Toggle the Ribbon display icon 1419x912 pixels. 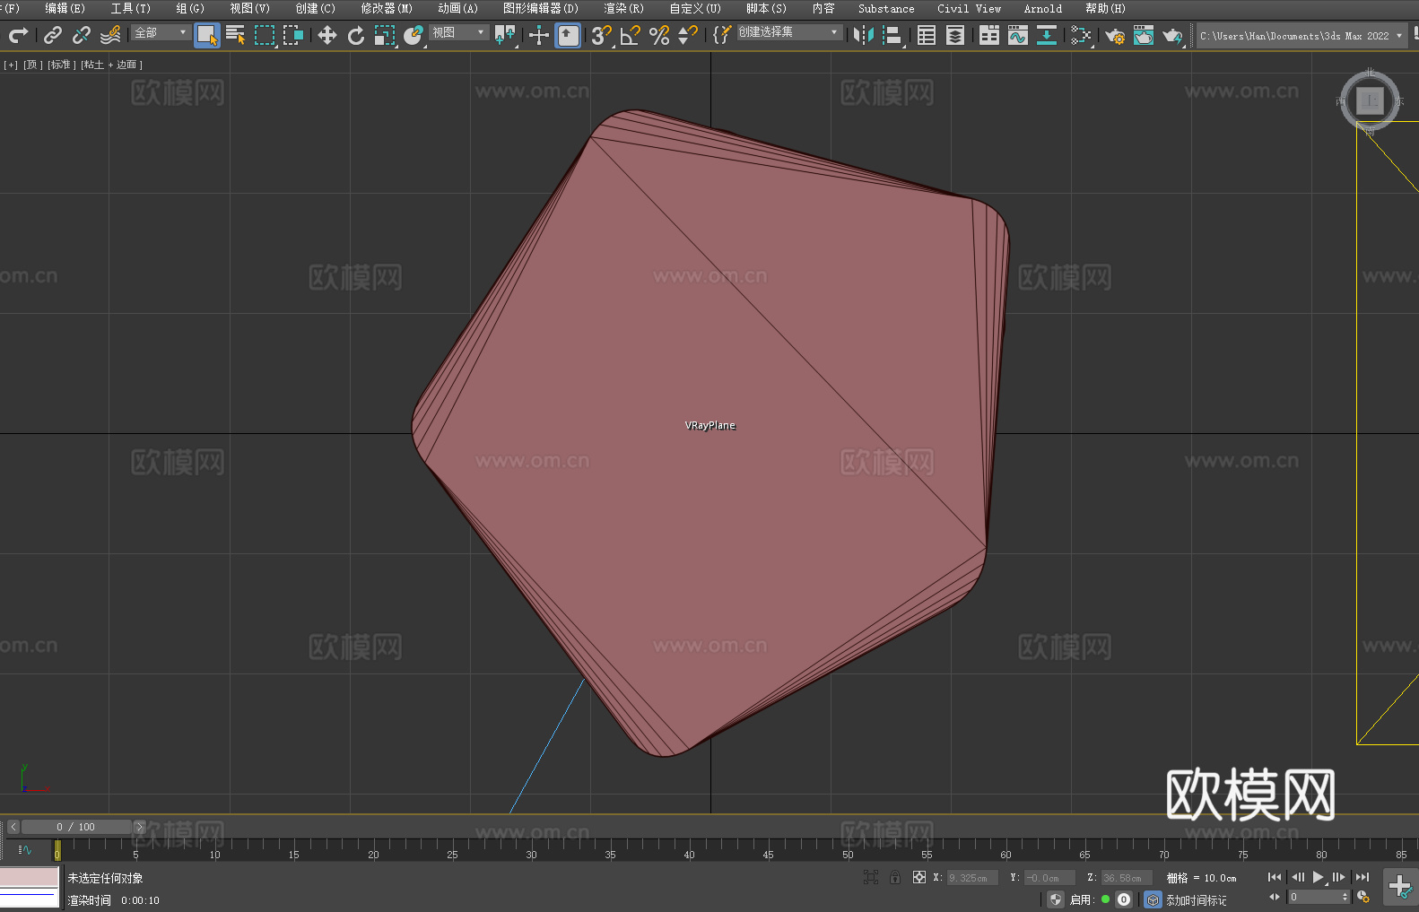click(x=989, y=35)
